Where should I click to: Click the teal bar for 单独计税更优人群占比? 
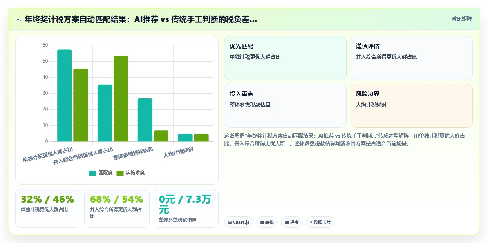(x=64, y=96)
